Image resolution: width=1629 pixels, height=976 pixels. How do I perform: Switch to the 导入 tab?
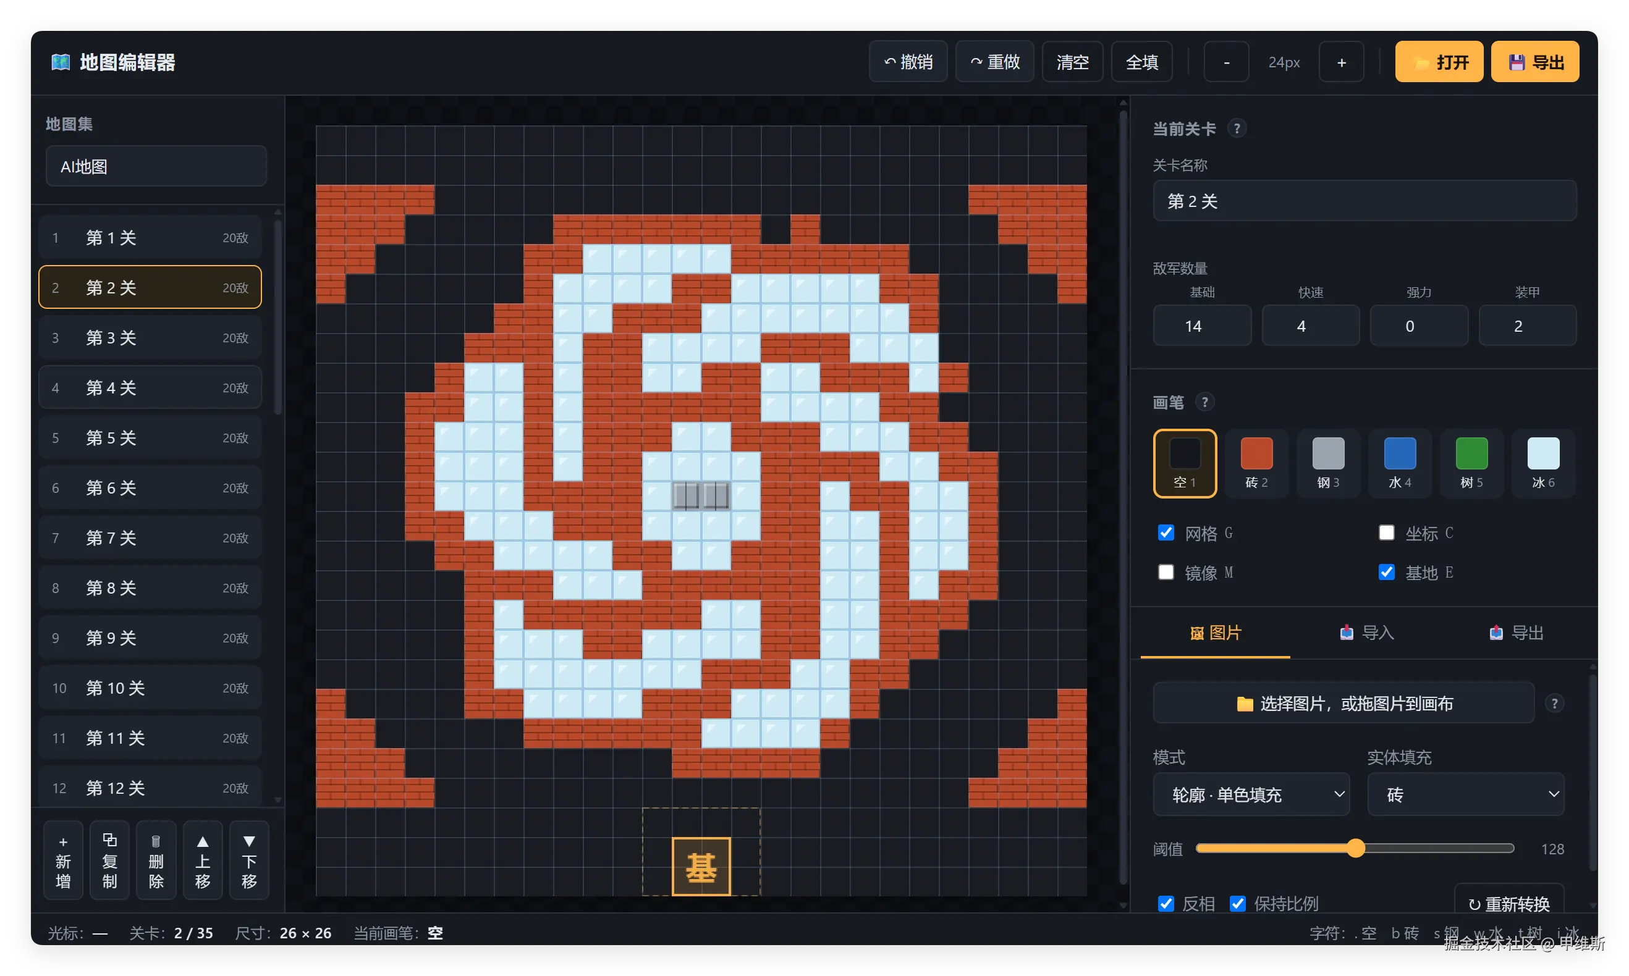click(x=1366, y=633)
